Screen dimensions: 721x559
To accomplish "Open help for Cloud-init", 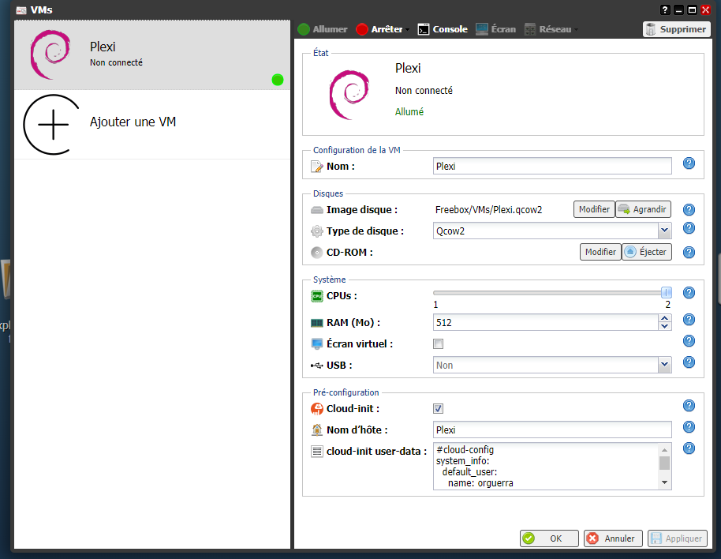I will [x=689, y=405].
